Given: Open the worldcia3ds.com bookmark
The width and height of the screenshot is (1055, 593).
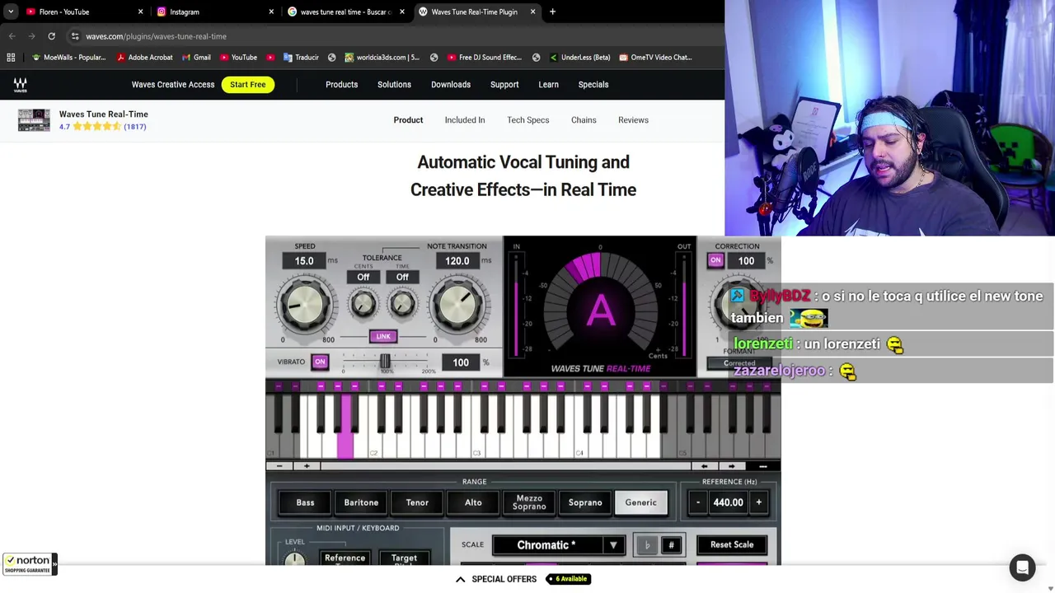Looking at the screenshot, I should 382,58.
